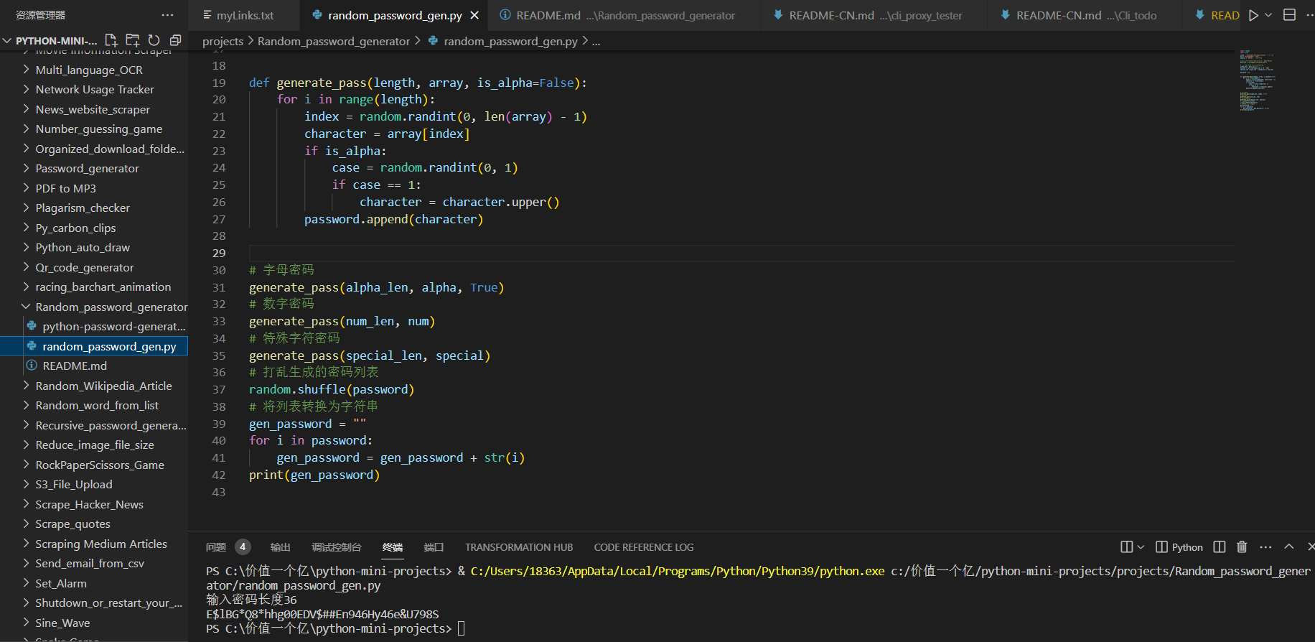Expand the Scraping Medium Articles folder
Viewport: 1315px width, 642px height.
pyautogui.click(x=94, y=544)
